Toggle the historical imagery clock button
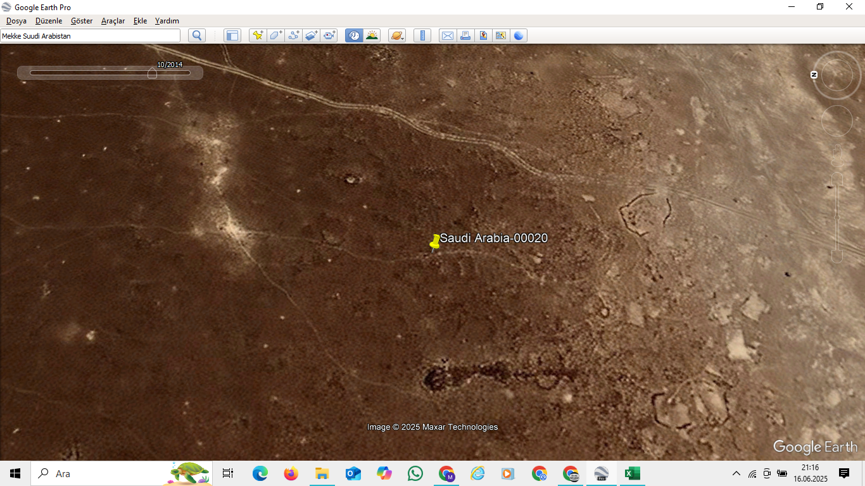865x486 pixels. click(354, 35)
